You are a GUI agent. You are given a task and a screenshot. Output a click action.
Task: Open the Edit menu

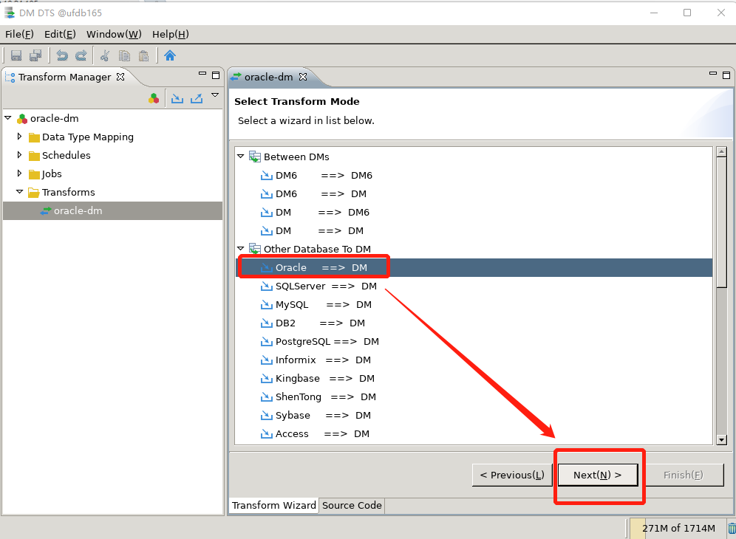point(60,34)
